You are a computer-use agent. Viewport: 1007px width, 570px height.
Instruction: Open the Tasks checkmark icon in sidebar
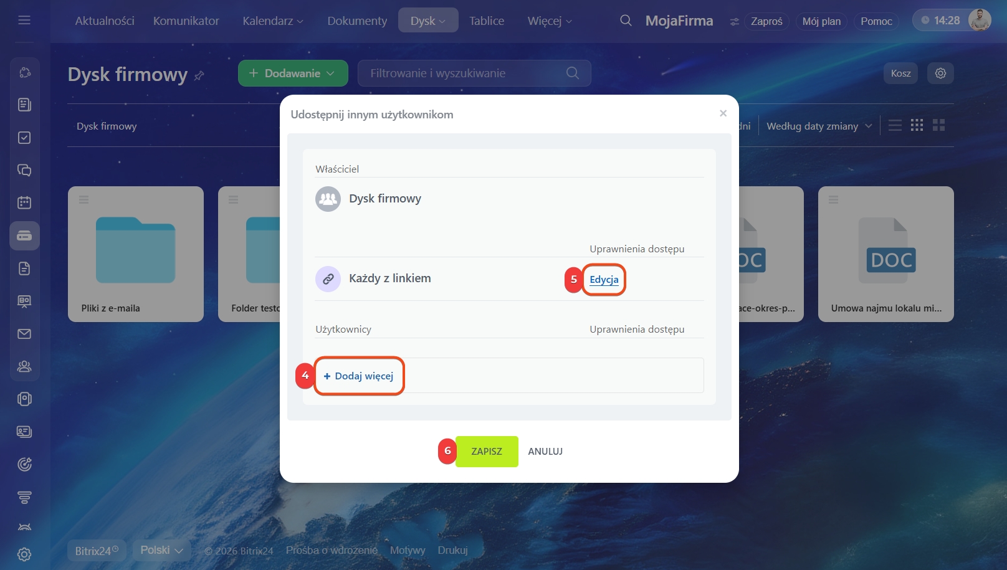pyautogui.click(x=24, y=138)
